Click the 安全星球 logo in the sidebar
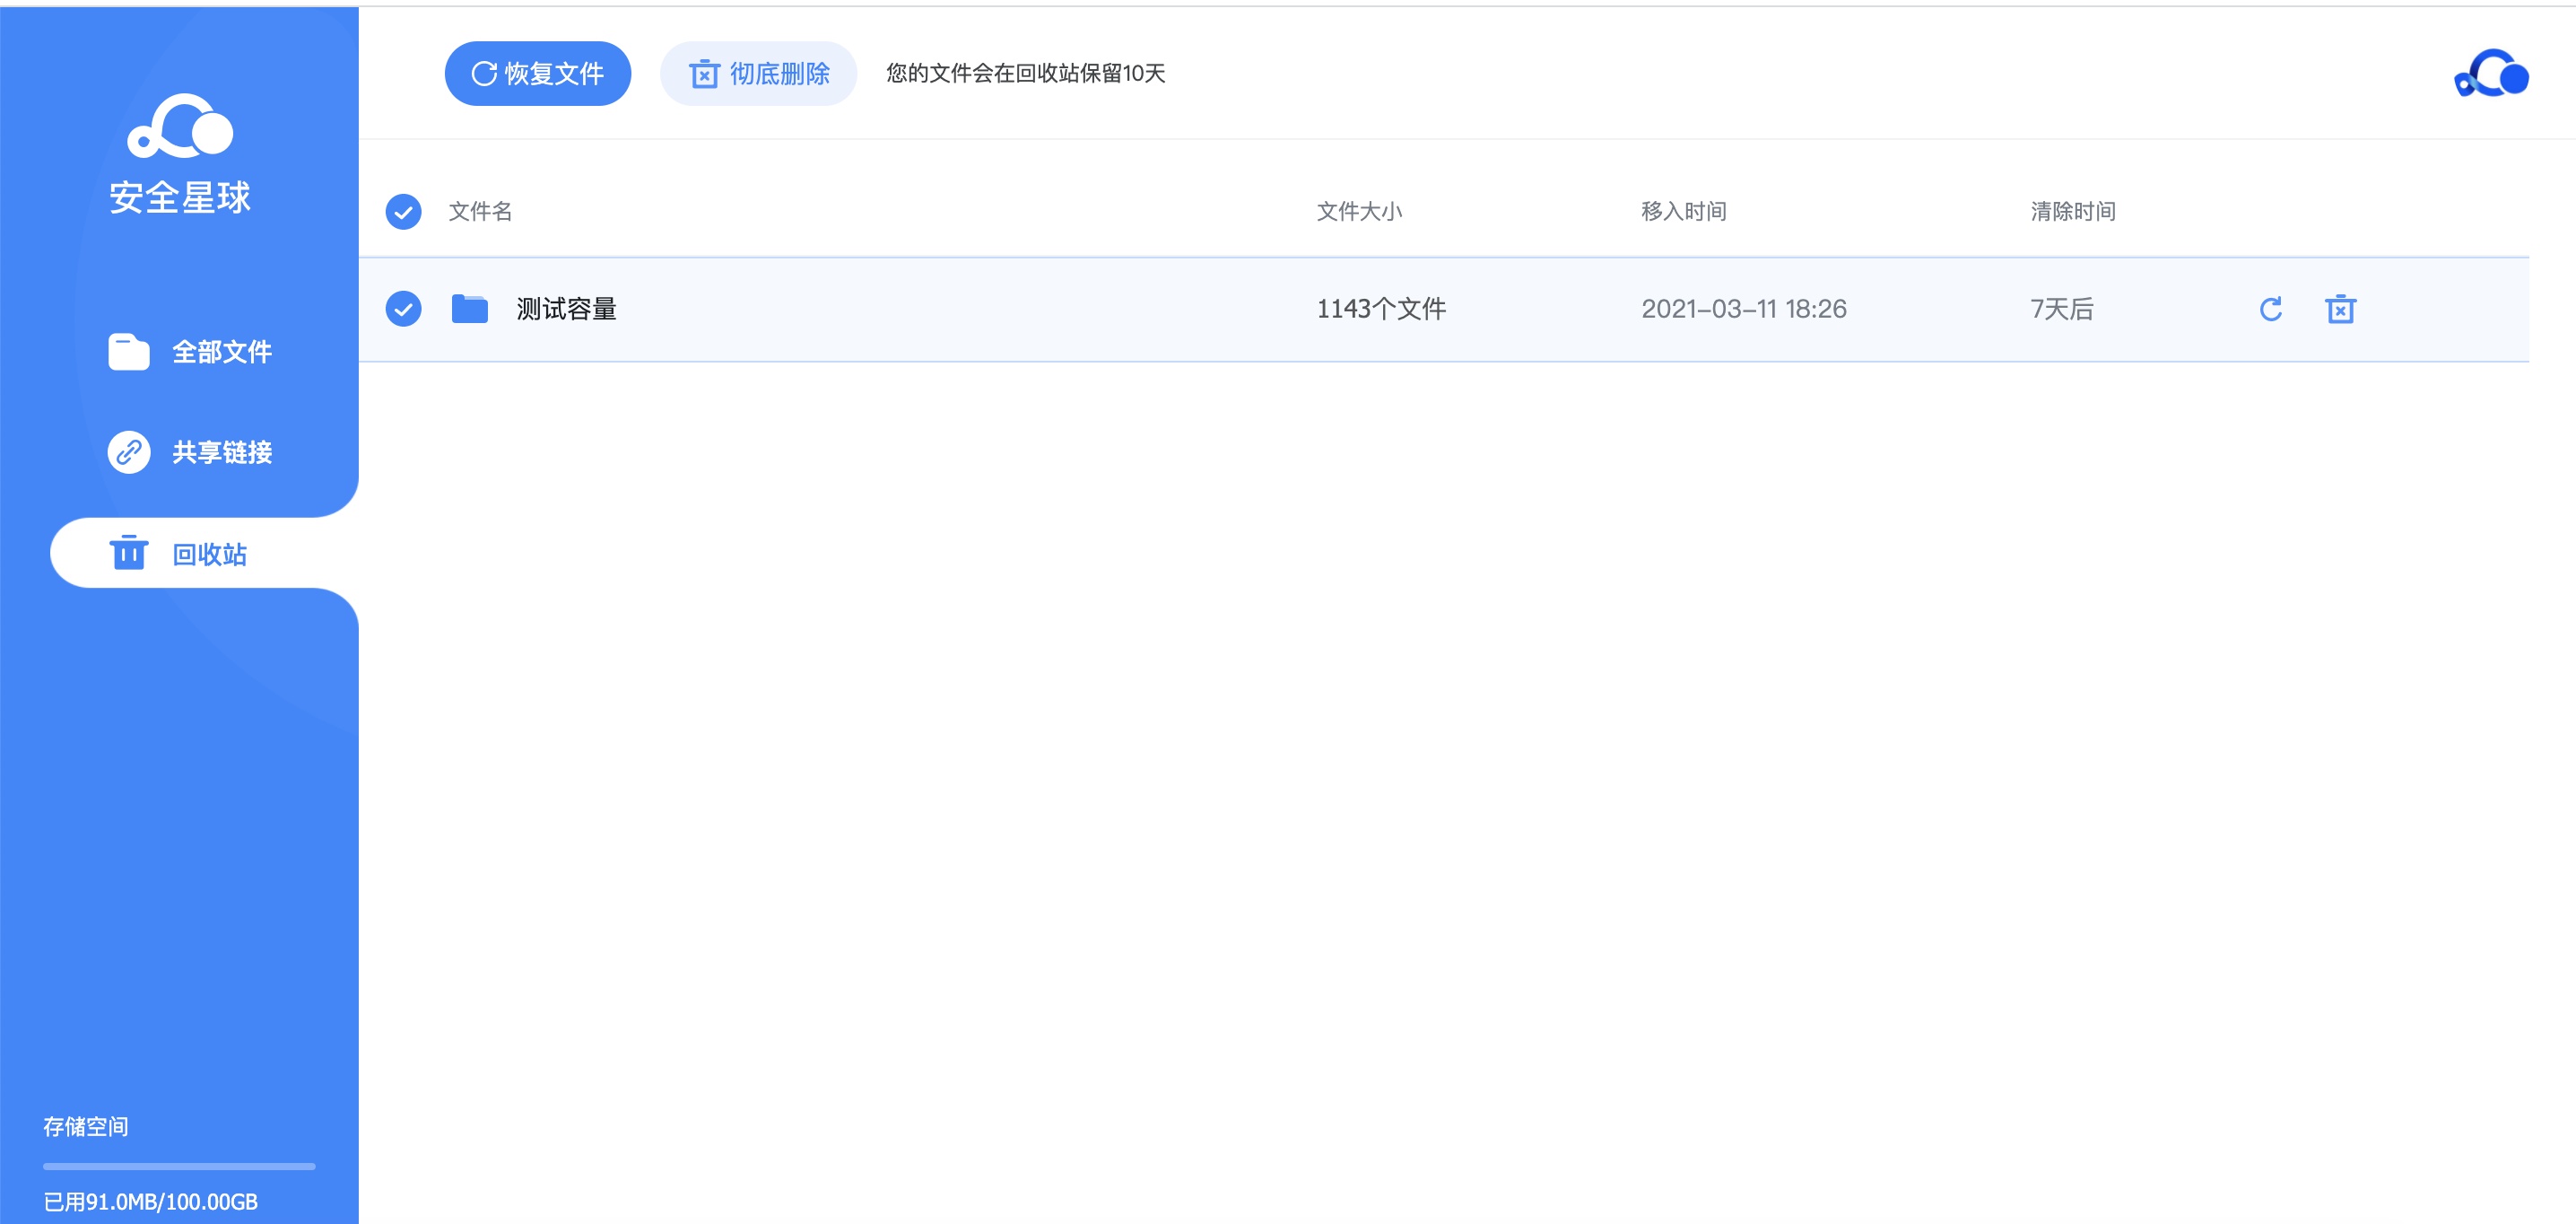2576x1224 pixels. pos(180,127)
